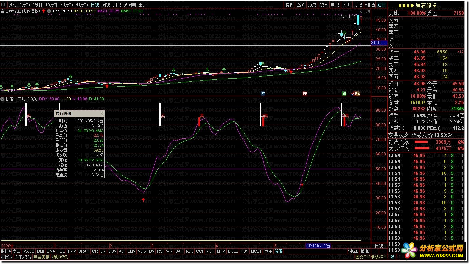Switch to 30分钟 chart period
The height and width of the screenshot is (264, 470).
[x=67, y=5]
